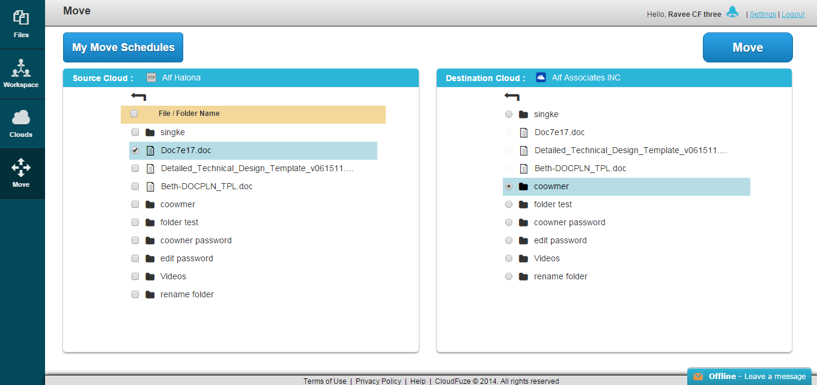Check the source Videos folder checkbox

(x=135, y=276)
